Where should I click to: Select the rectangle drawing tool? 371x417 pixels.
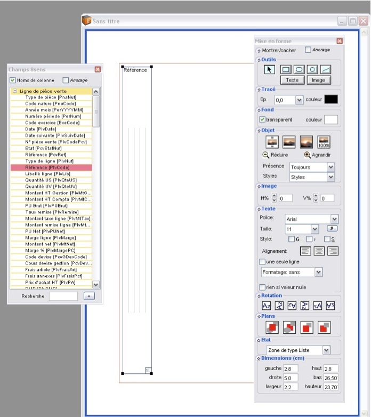point(286,70)
